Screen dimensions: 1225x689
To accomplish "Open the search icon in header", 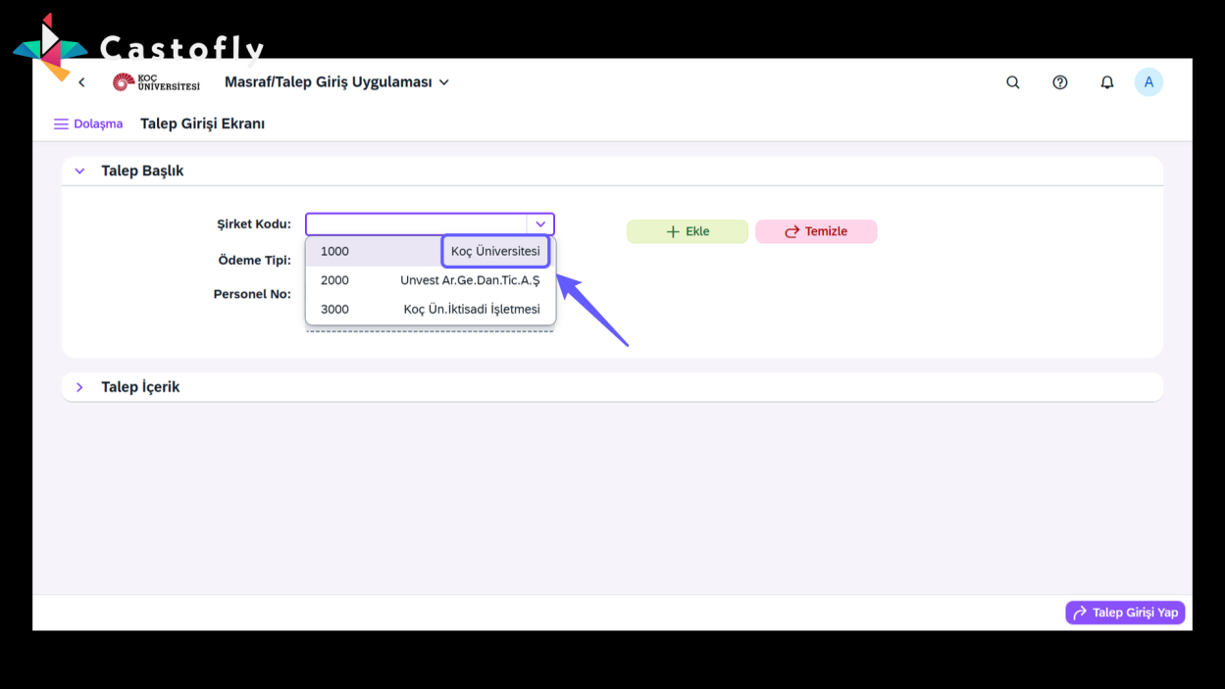I will coord(1013,82).
